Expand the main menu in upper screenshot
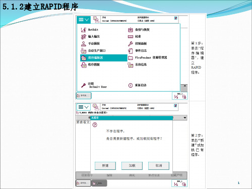 point(84,20)
